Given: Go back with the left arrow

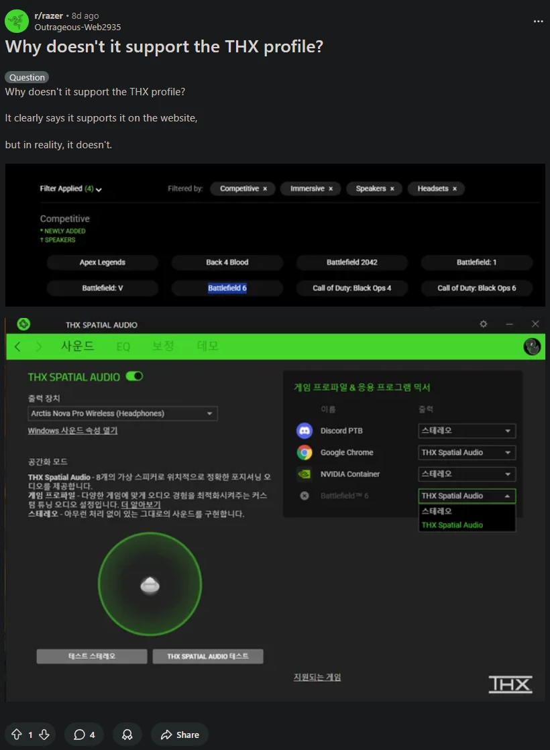Looking at the screenshot, I should [x=17, y=346].
